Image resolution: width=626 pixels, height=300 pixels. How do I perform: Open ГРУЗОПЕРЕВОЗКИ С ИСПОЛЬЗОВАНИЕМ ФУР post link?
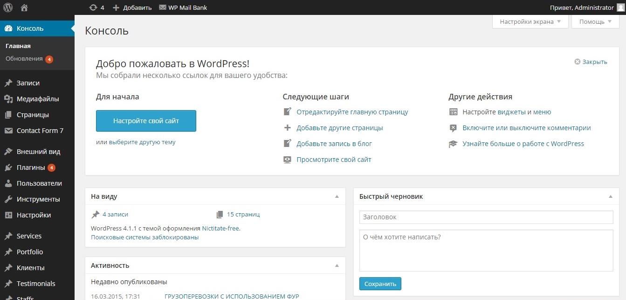[232, 296]
